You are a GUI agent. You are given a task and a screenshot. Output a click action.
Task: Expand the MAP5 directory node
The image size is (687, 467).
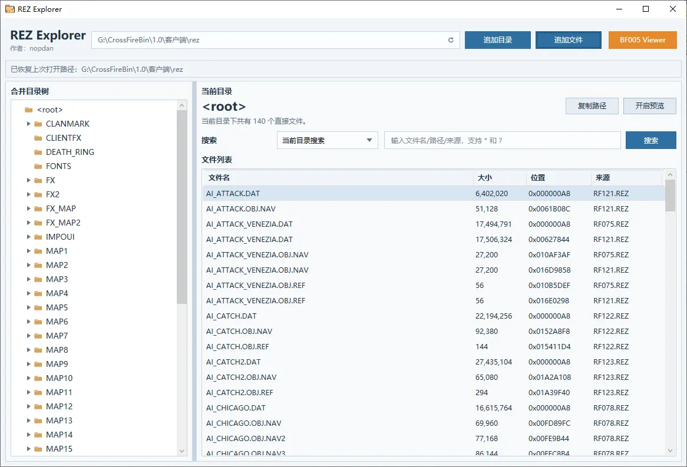pos(28,307)
